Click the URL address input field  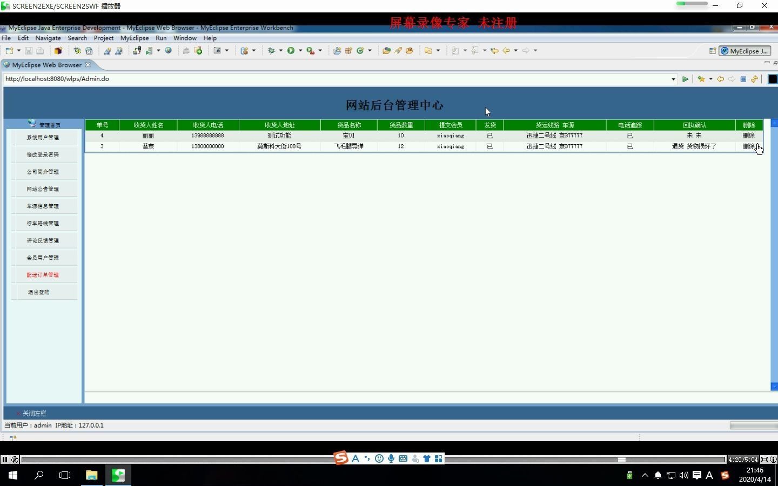click(337, 79)
